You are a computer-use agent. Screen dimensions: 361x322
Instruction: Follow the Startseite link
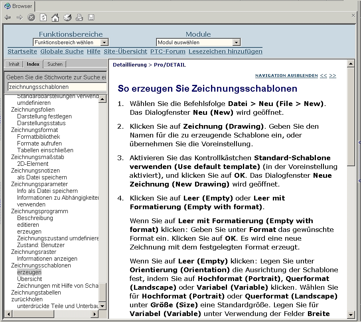[22, 51]
